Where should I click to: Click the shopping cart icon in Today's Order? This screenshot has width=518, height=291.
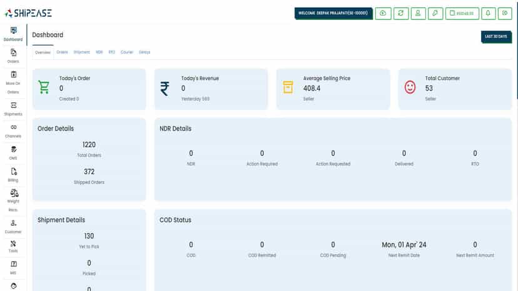pyautogui.click(x=44, y=87)
